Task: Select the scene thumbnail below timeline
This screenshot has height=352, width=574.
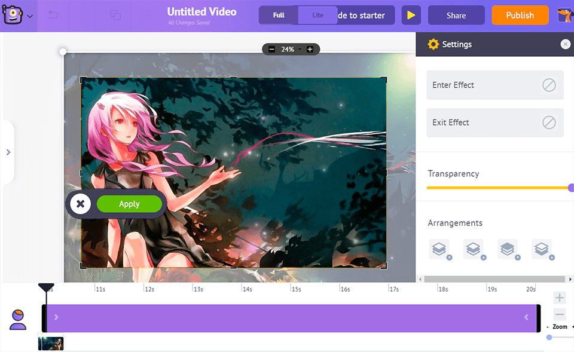Action: (x=50, y=344)
